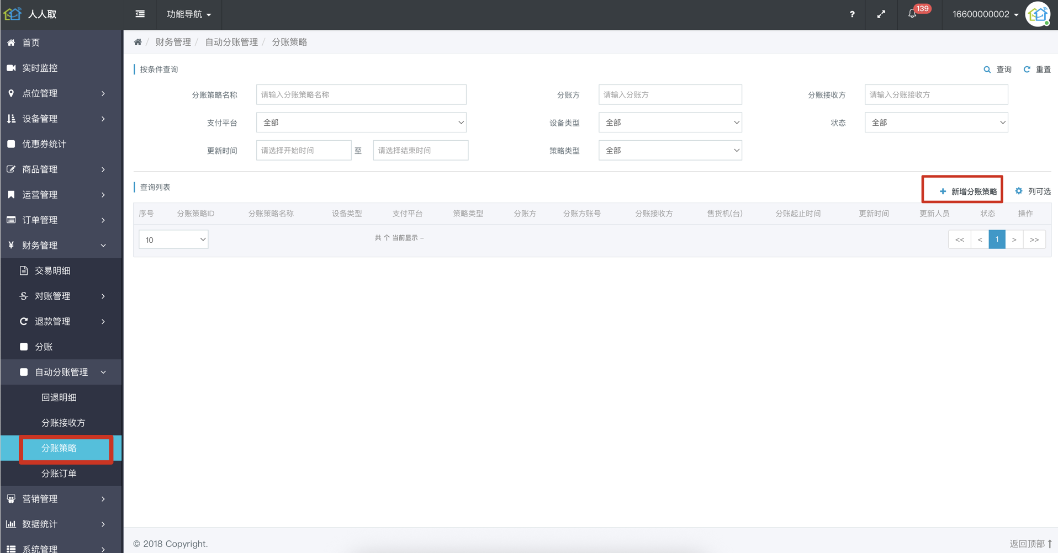
Task: Click the 查询 search button
Action: 998,69
